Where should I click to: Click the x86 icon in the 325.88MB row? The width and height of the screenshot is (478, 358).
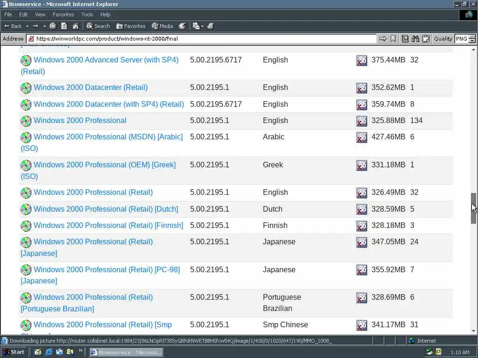[x=362, y=121]
